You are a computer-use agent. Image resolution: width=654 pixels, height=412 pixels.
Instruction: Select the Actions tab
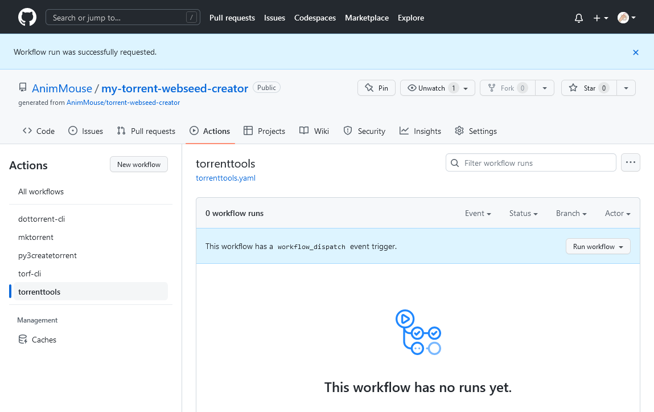[210, 131]
